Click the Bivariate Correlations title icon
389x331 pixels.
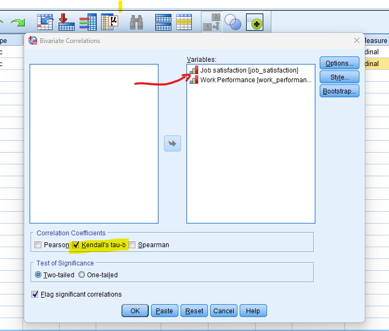33,40
